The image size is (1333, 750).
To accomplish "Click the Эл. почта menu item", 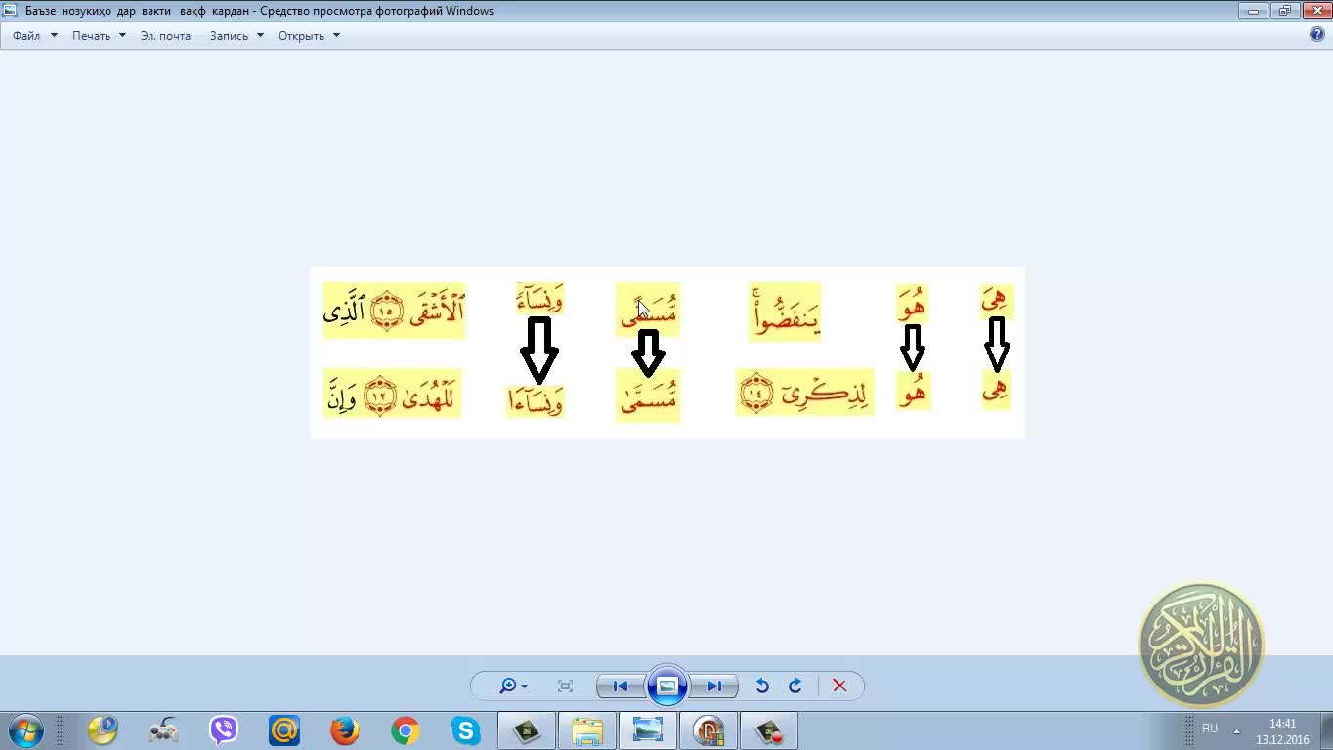I will (165, 35).
